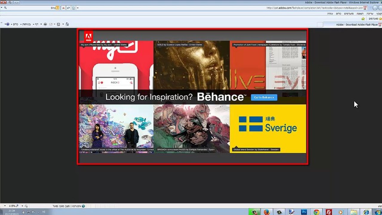Click the Firefox icon in taskbar
The image size is (382, 215).
pyautogui.click(x=266, y=212)
